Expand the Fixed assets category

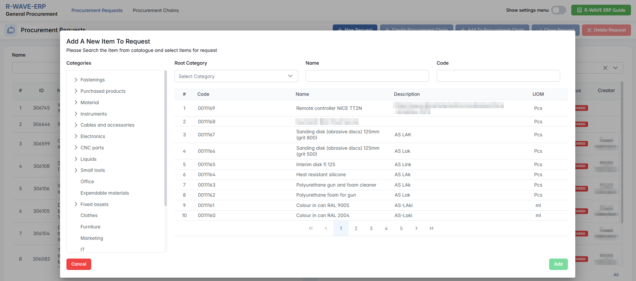[x=76, y=204]
